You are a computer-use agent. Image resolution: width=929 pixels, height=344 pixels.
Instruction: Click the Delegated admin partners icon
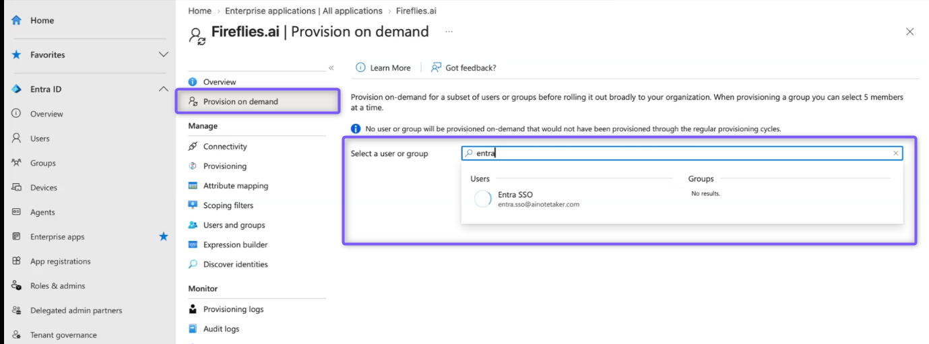coord(17,310)
